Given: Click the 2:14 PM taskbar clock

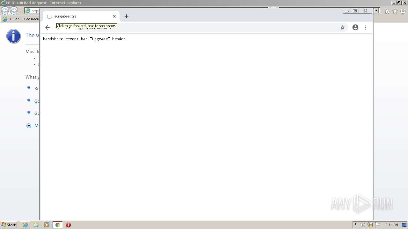Looking at the screenshot, I should (x=391, y=225).
